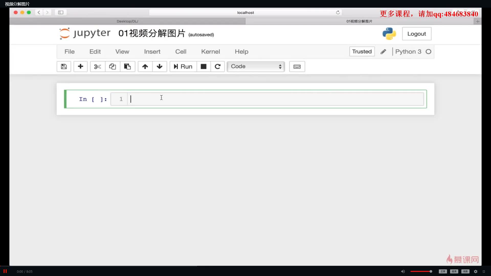Click the Cut cells icon

pos(97,66)
